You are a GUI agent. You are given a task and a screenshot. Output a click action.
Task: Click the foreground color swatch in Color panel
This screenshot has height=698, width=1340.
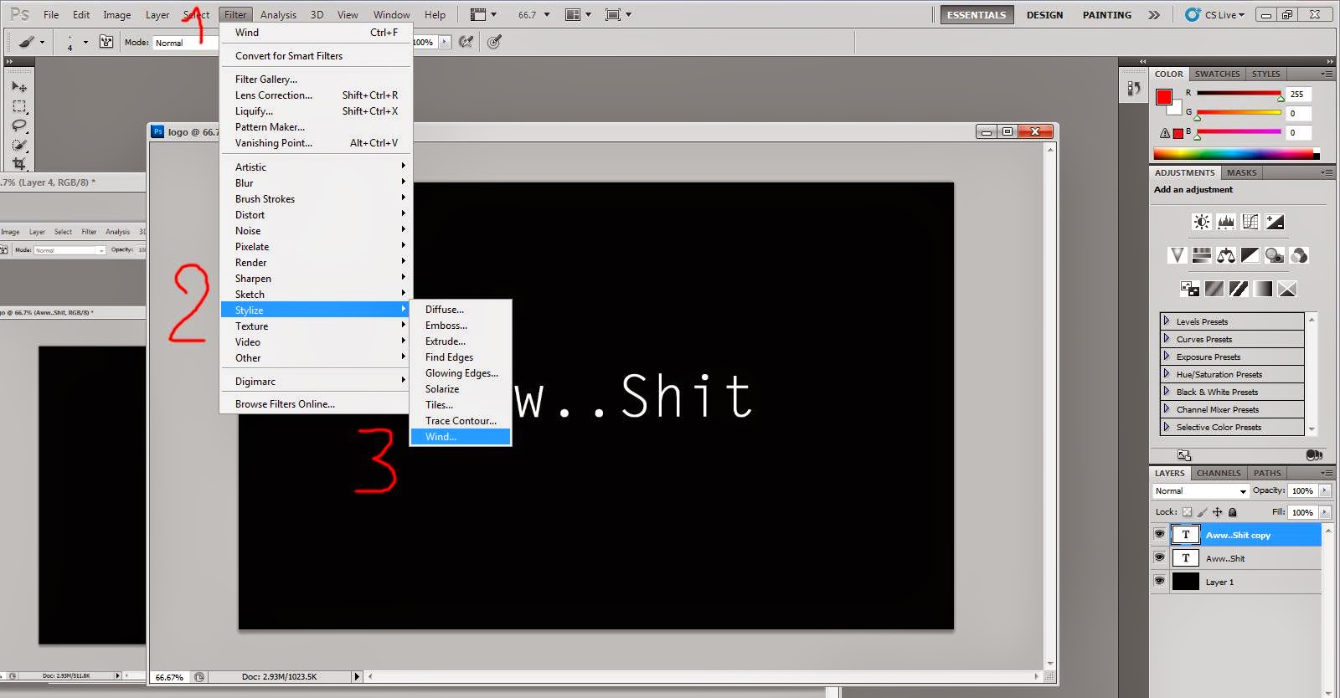click(1163, 97)
